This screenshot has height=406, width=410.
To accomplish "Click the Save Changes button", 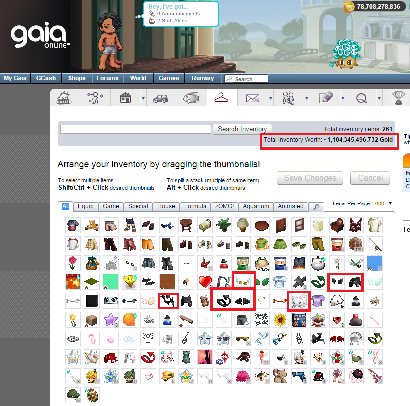I will coord(310,178).
